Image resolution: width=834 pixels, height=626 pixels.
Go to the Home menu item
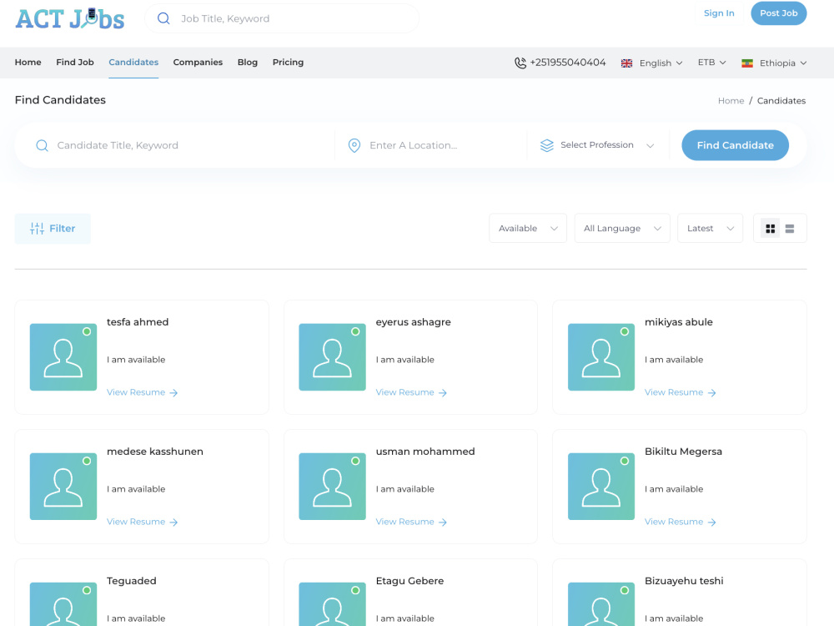click(28, 63)
